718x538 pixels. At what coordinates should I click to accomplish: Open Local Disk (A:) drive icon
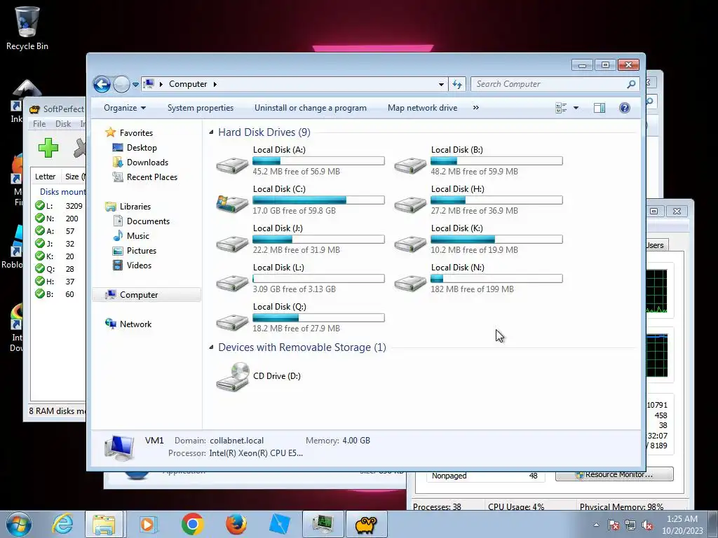(x=232, y=165)
